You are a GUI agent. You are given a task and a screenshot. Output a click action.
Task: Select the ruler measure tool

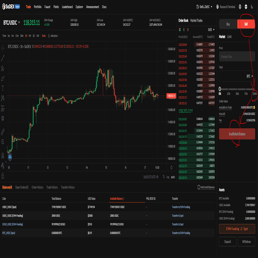click(x=3, y=132)
